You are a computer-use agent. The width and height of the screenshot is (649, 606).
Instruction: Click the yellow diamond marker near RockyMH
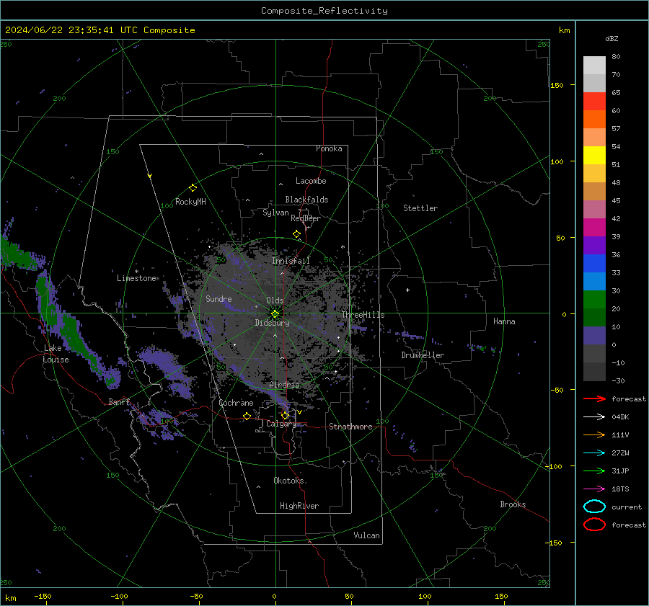[193, 188]
